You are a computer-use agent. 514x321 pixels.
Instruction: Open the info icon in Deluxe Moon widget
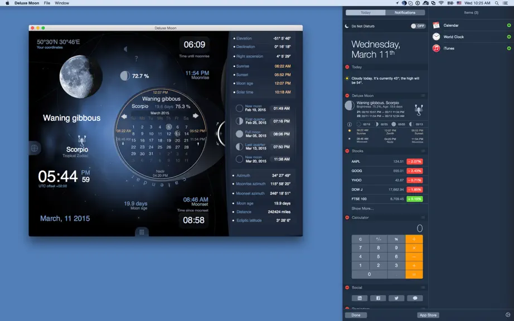tap(350, 124)
